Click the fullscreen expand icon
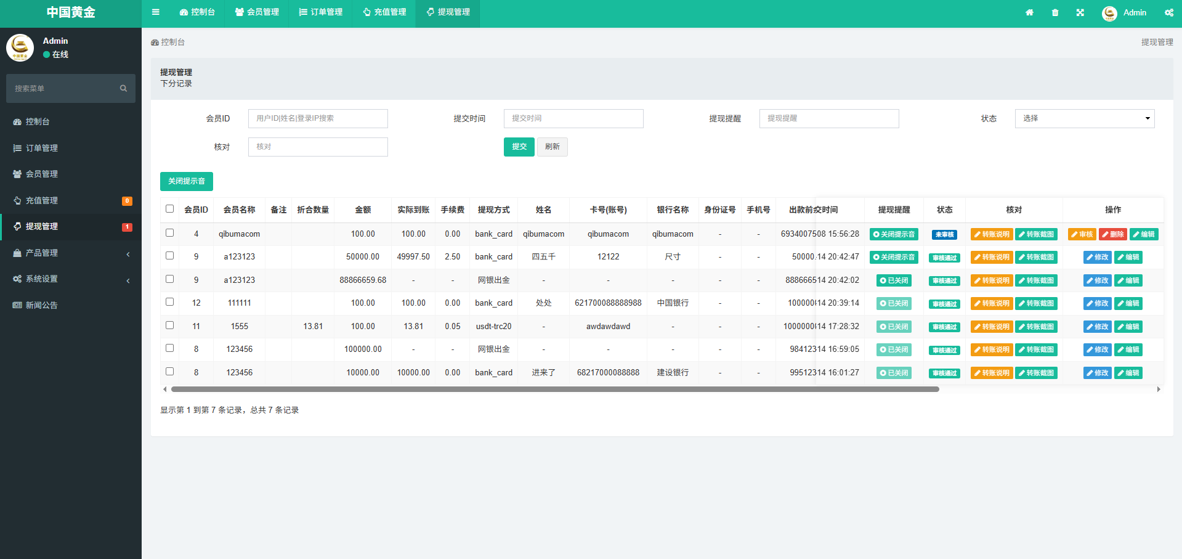This screenshot has height=559, width=1182. (1080, 13)
